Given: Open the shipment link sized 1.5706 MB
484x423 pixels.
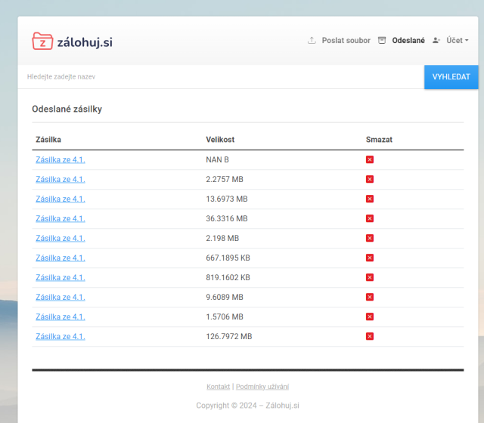Looking at the screenshot, I should pos(60,316).
